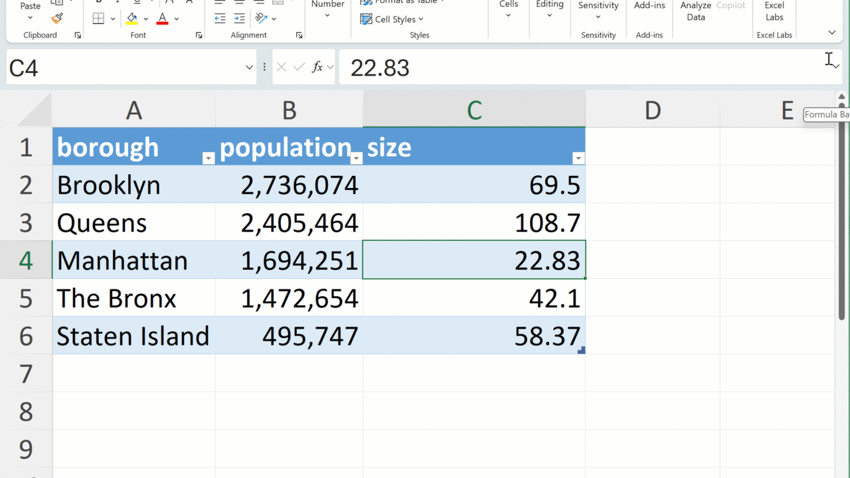Click the text Orientation icon
This screenshot has height=478, width=850.
(261, 19)
